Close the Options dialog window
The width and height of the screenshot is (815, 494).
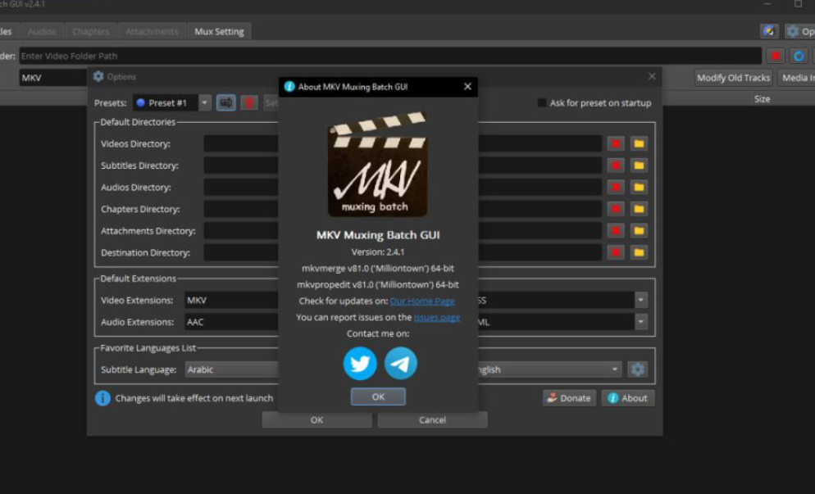(652, 76)
